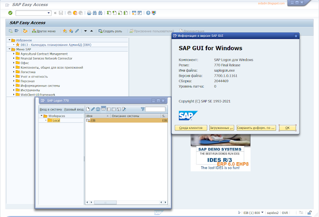319x217 pixels.
Task: Expand the Офис folder
Action: tap(14, 63)
